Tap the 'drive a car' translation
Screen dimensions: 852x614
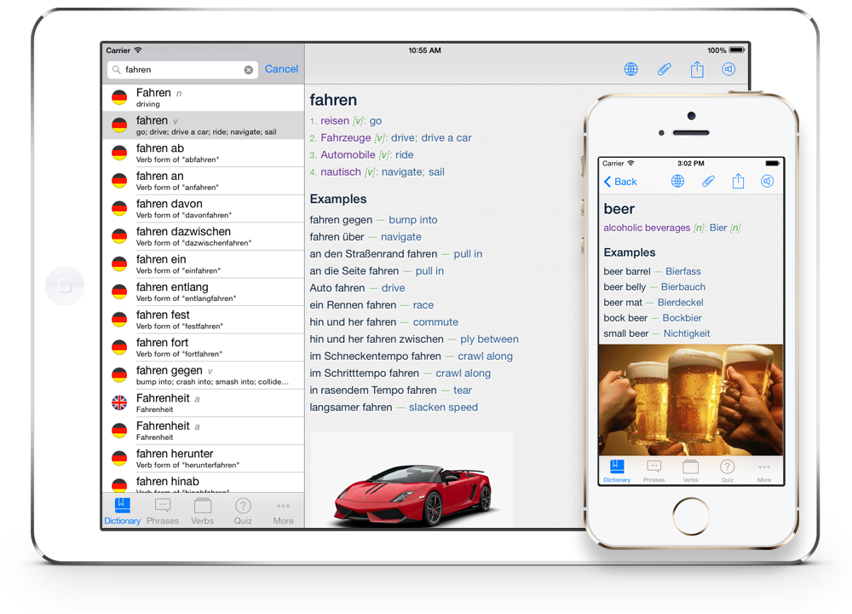[x=446, y=137]
